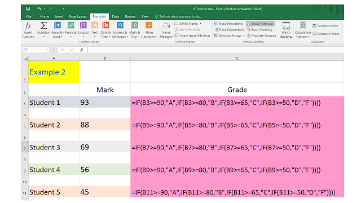
Task: Click Evaluate Formula
Action: click(261, 36)
